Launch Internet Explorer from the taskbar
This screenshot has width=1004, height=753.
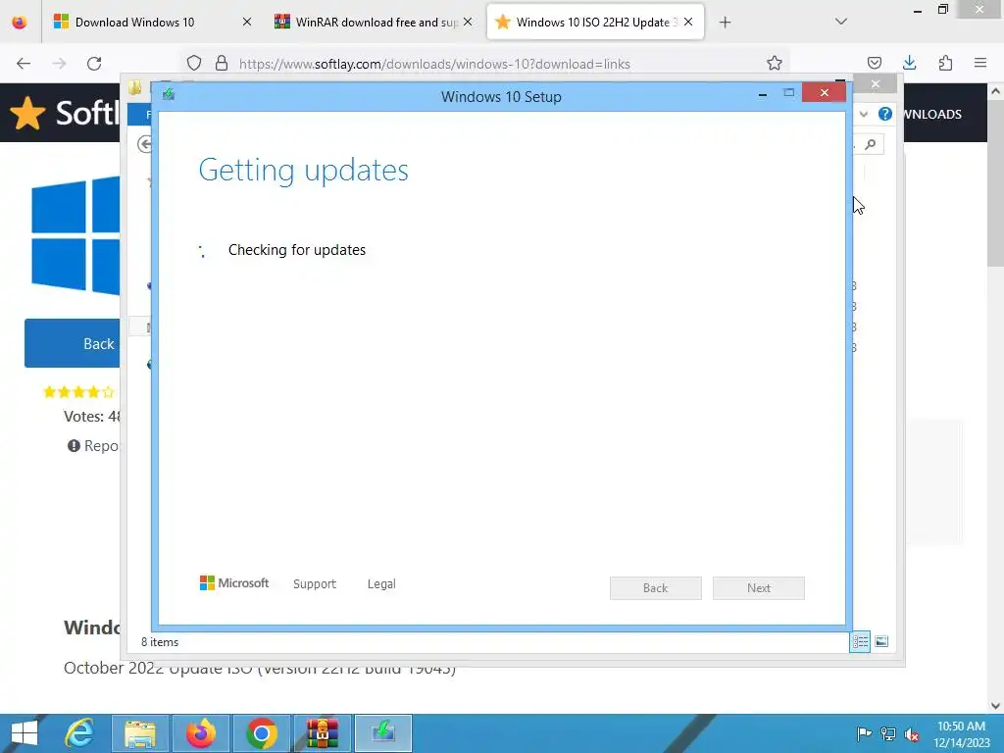[80, 733]
